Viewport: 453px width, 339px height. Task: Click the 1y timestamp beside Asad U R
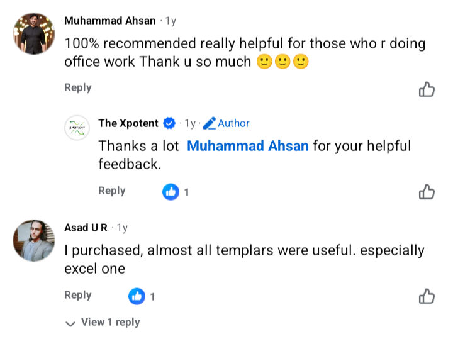click(x=122, y=228)
